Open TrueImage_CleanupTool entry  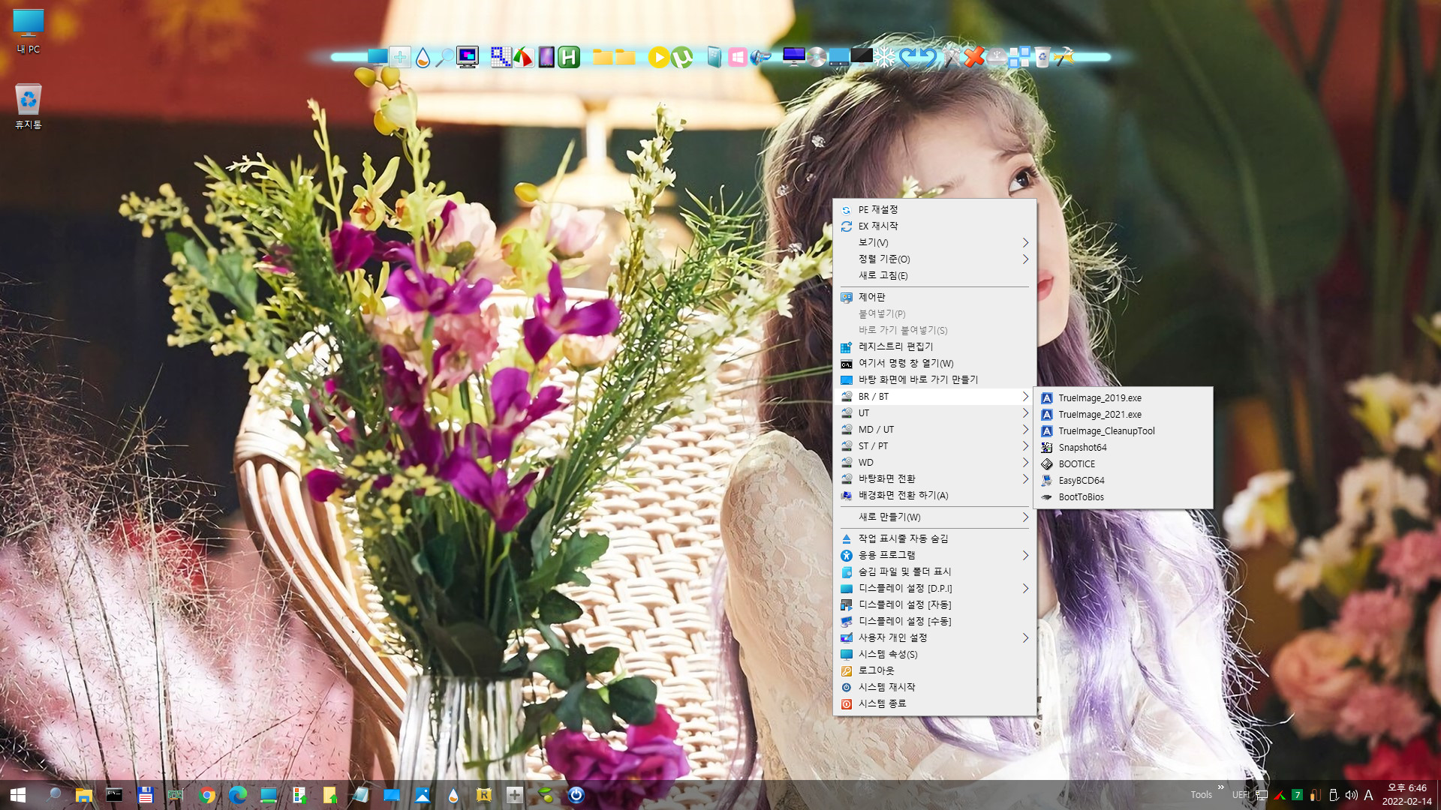(x=1123, y=431)
